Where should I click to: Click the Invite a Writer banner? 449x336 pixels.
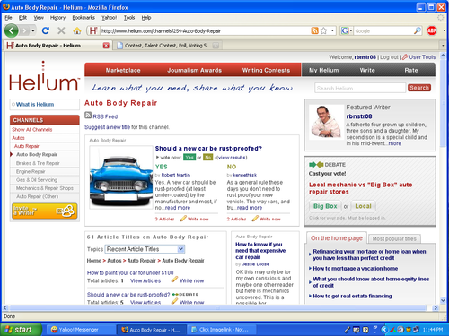(x=45, y=211)
